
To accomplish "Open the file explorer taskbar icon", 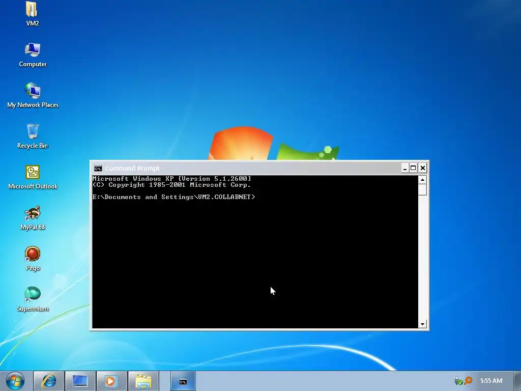I will (143, 381).
